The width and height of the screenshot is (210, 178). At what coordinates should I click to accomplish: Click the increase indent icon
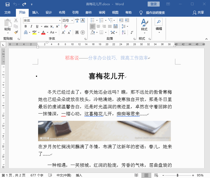tap(127, 20)
